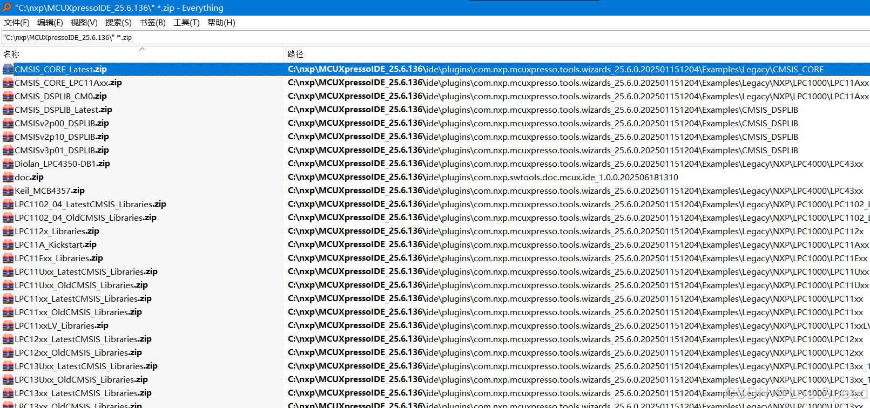Open the 编辑(E) menu
The height and width of the screenshot is (408, 870).
pyautogui.click(x=50, y=23)
